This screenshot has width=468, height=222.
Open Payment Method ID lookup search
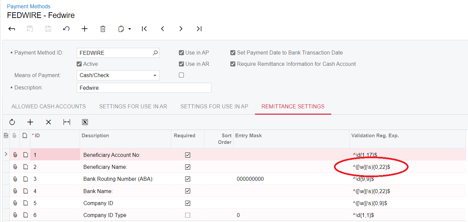point(155,53)
